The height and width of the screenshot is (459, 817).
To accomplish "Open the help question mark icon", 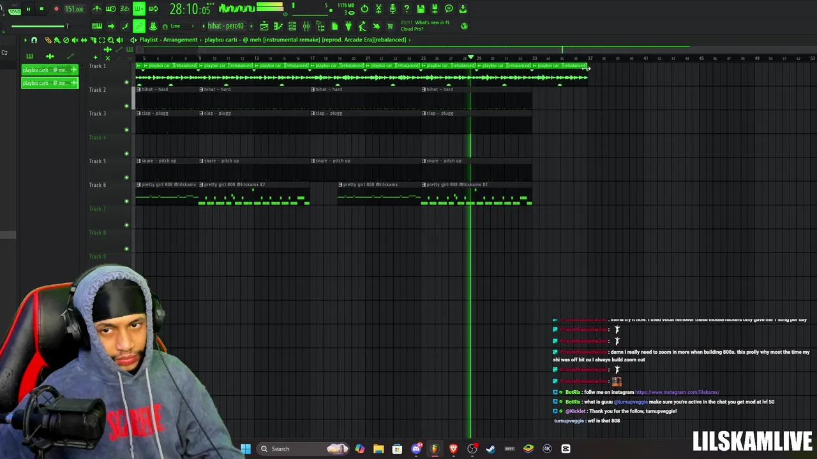I will click(407, 9).
